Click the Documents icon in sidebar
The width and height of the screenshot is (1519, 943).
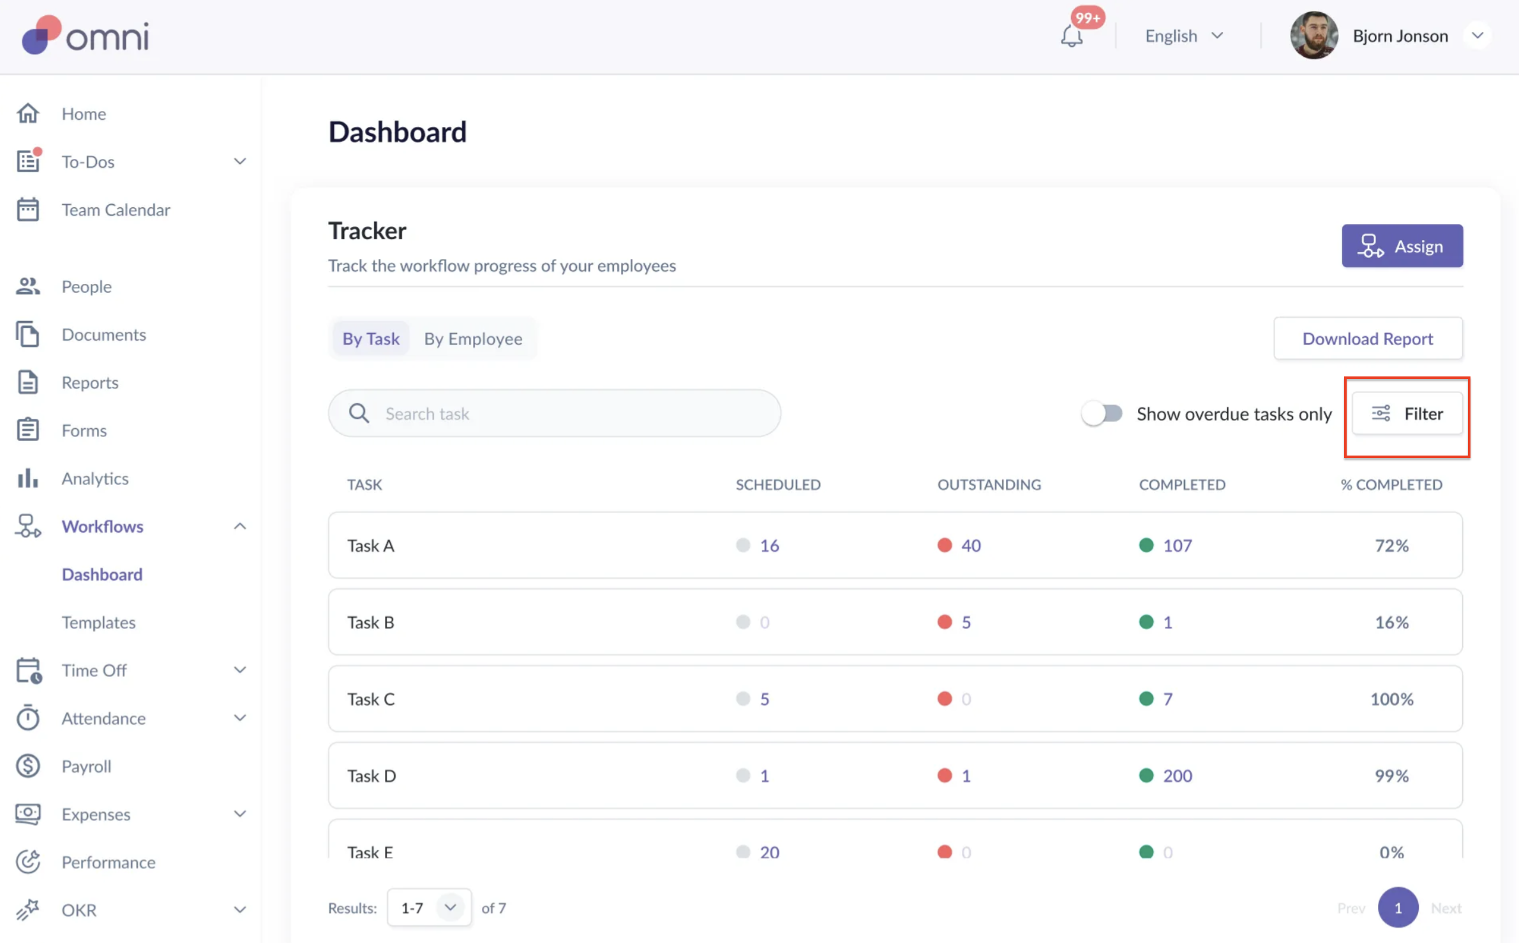pos(28,334)
